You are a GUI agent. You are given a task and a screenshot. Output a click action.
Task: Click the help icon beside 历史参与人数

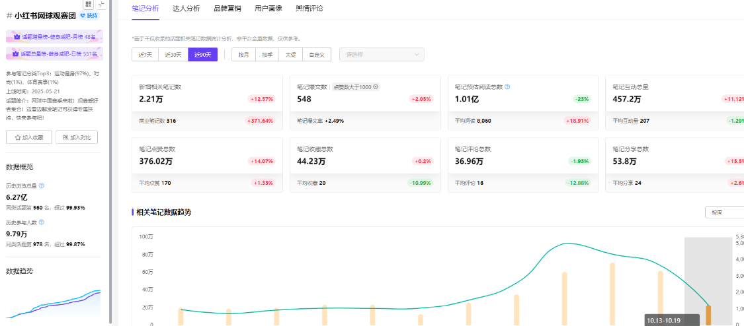(x=42, y=223)
